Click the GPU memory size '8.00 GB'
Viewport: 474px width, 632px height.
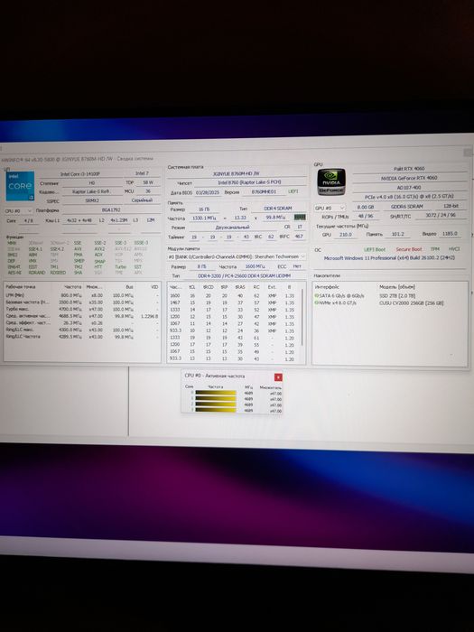366,207
